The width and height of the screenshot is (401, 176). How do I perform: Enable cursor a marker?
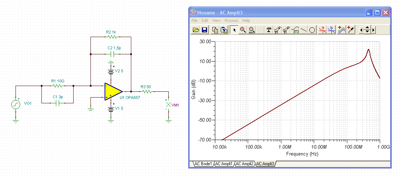[x=323, y=30]
